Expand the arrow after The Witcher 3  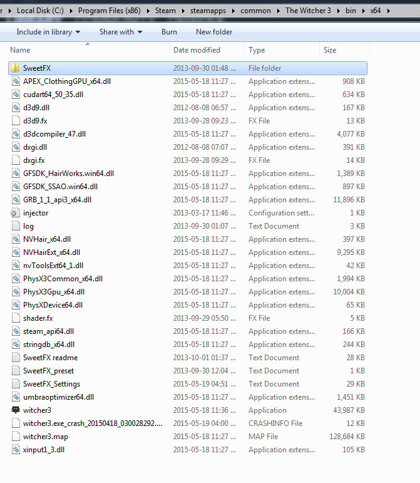(339, 11)
